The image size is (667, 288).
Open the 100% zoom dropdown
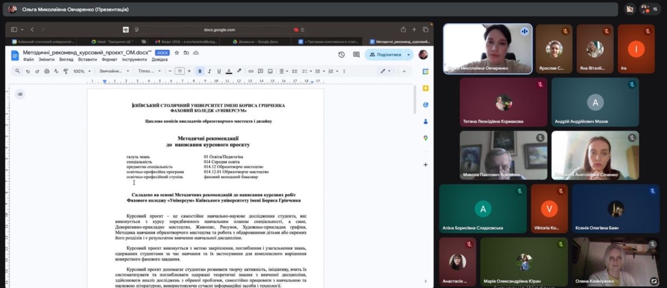point(81,71)
